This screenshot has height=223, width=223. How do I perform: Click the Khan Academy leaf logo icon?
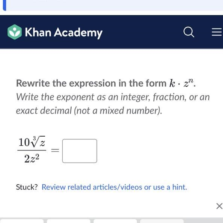pos(15,32)
